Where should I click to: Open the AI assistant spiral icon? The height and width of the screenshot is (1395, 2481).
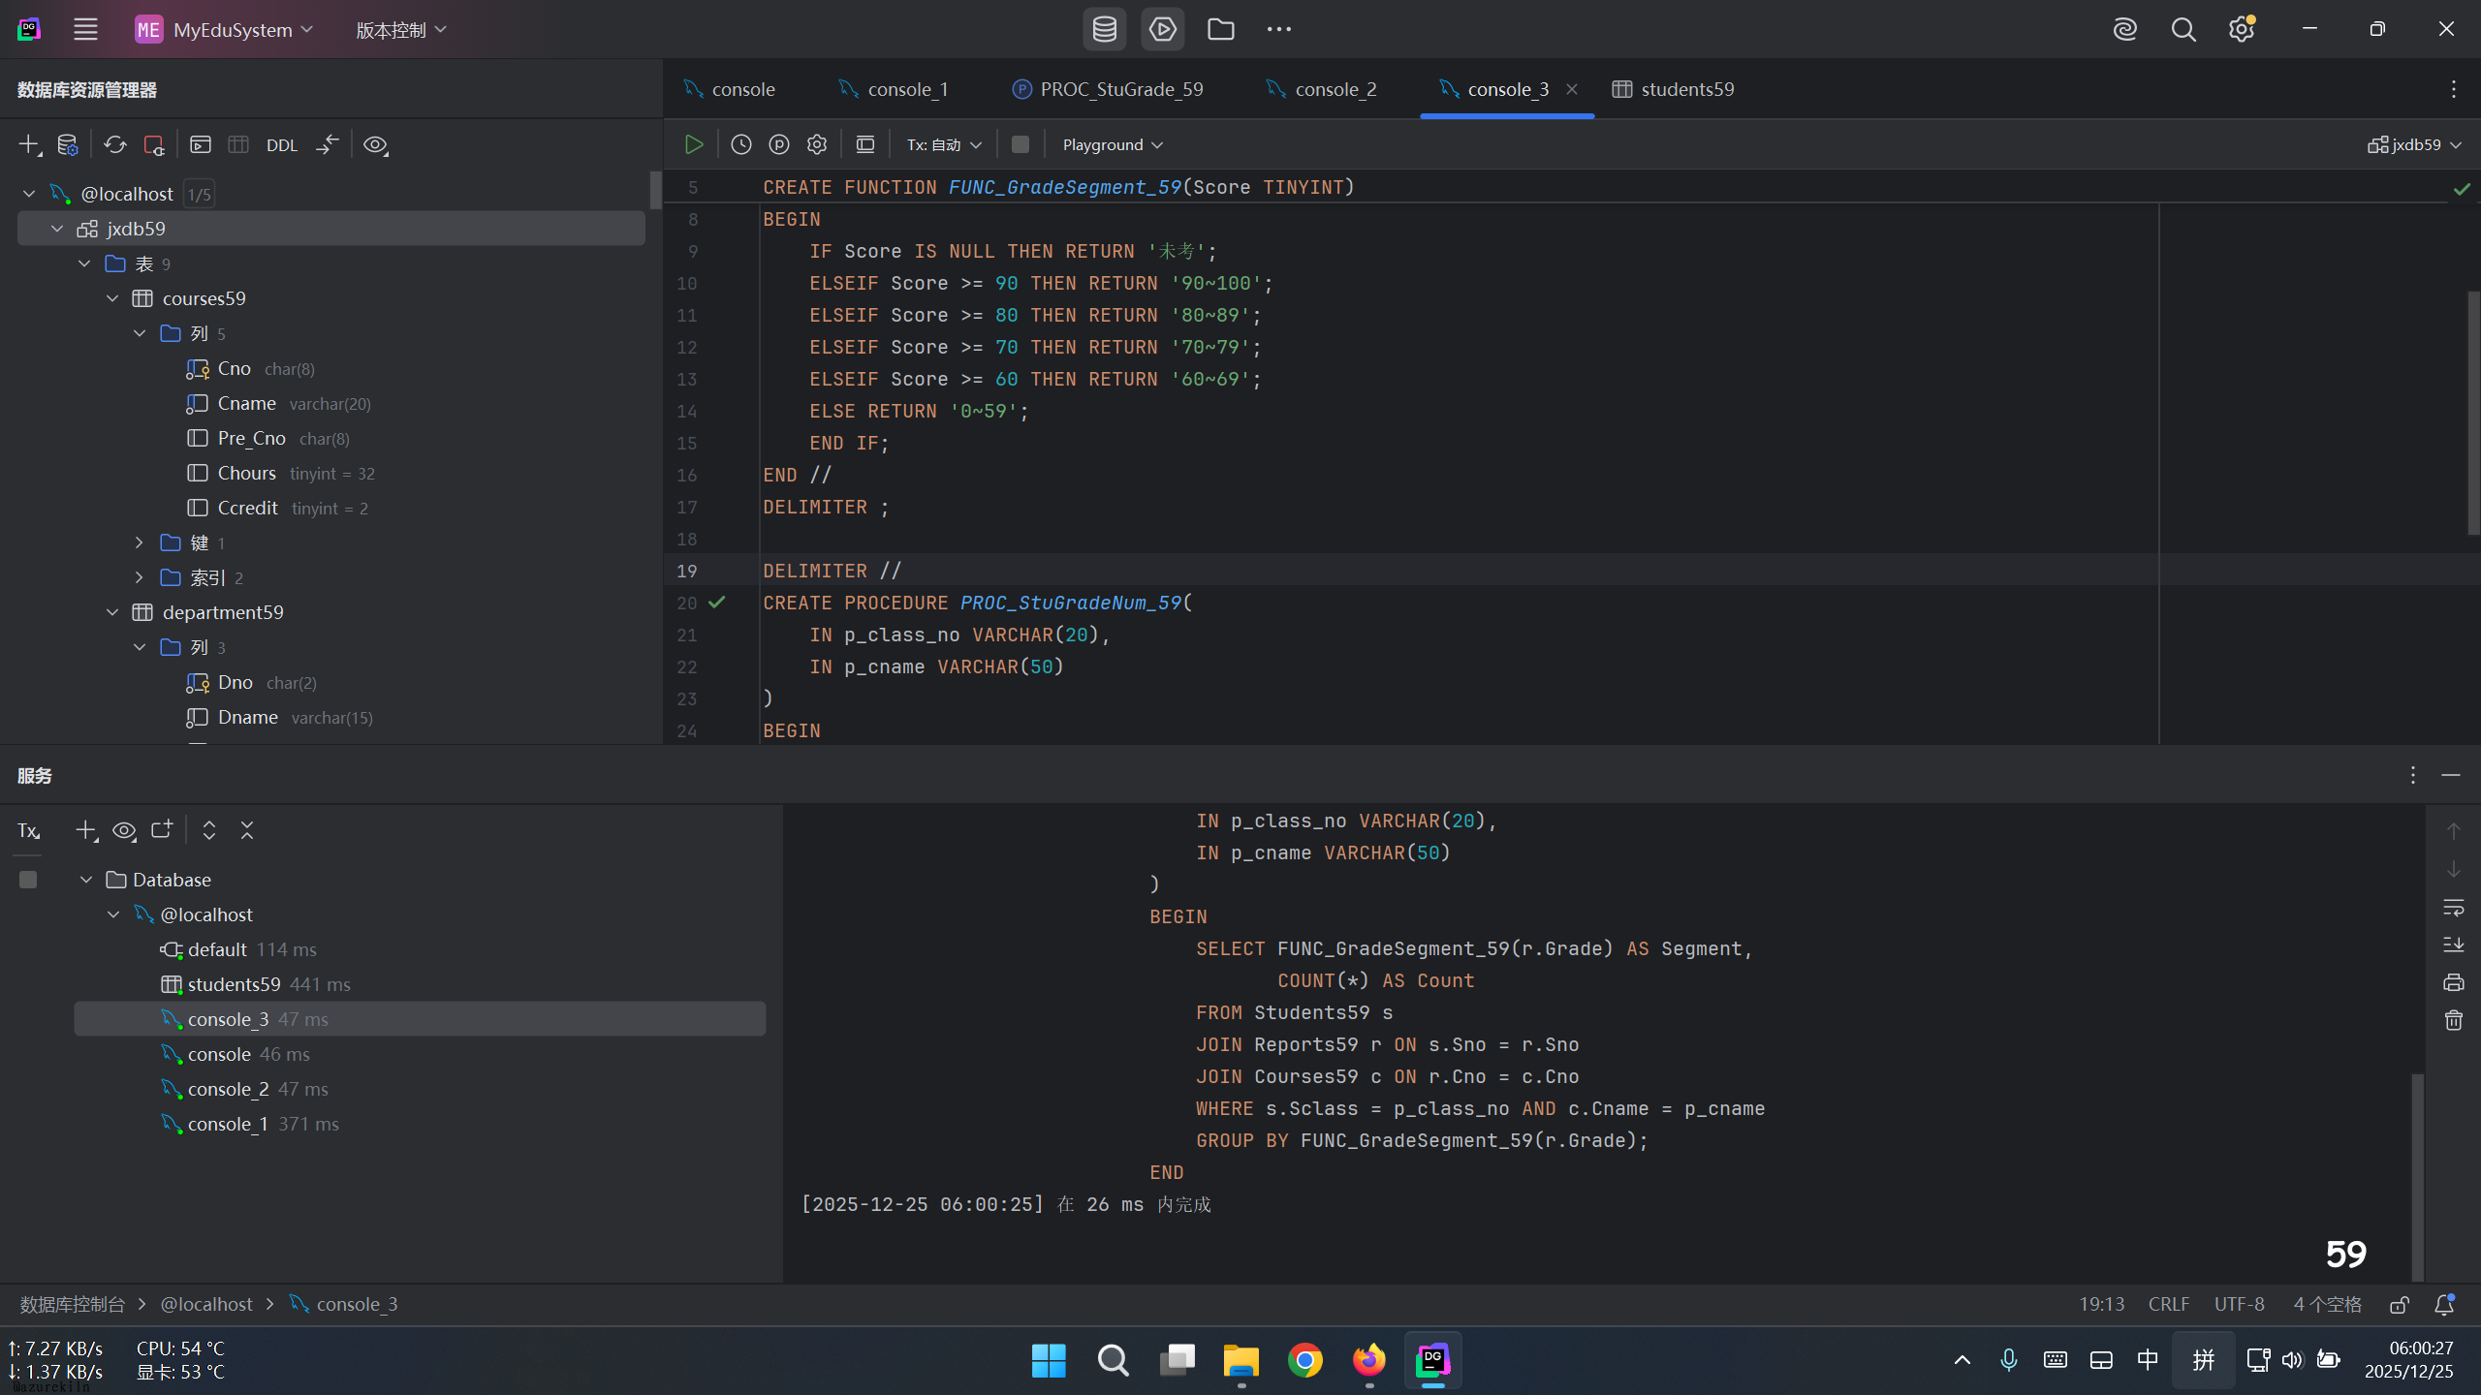[x=2124, y=29]
